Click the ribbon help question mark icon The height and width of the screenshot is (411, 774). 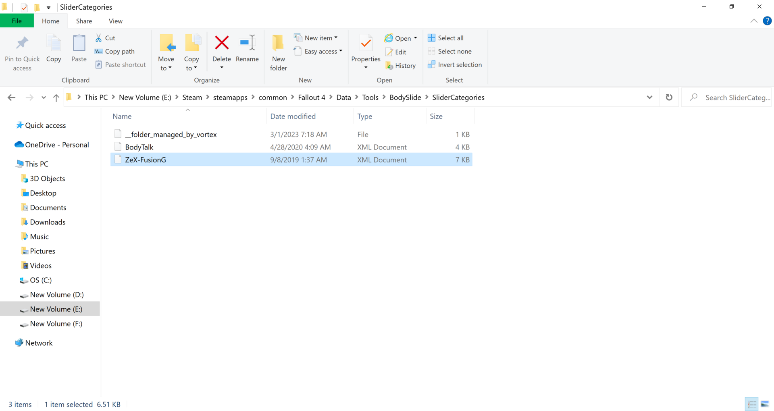[x=767, y=21]
